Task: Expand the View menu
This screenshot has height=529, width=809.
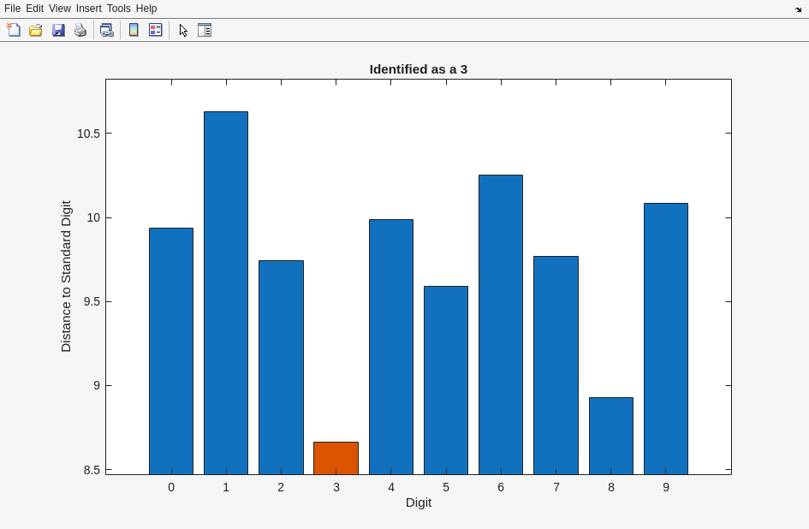Action: [60, 9]
